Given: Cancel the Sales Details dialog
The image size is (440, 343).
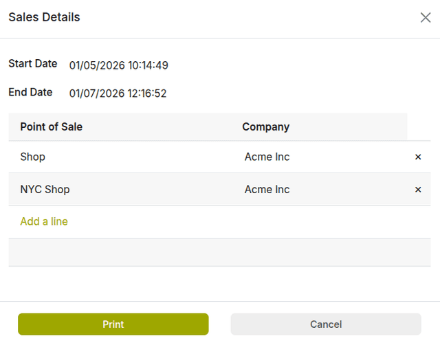Looking at the screenshot, I should pos(326,324).
